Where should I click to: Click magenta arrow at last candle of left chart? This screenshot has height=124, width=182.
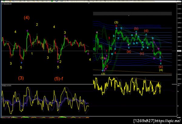tap(88, 54)
